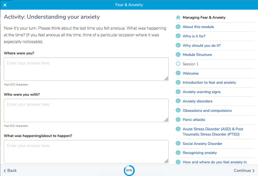This screenshot has height=176, width=258.
Task: Click the checkmark icon beside Recognising anxiety
Action: pyautogui.click(x=178, y=153)
